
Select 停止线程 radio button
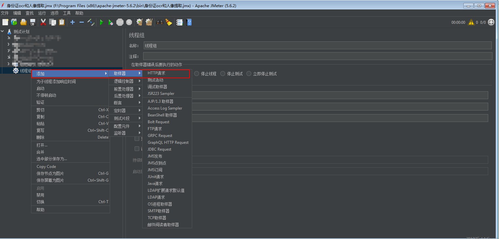pos(197,74)
